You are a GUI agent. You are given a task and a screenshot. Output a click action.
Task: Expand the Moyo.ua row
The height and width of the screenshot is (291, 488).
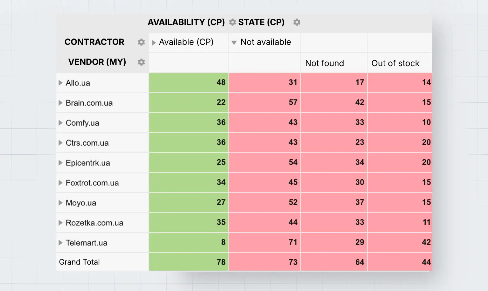(x=60, y=203)
